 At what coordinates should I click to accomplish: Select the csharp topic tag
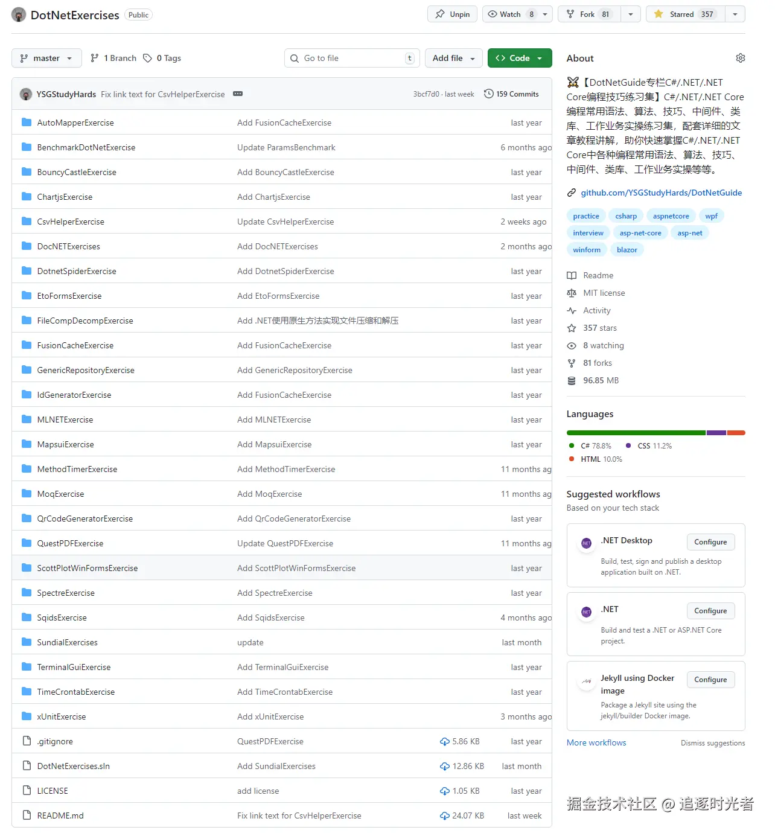626,216
